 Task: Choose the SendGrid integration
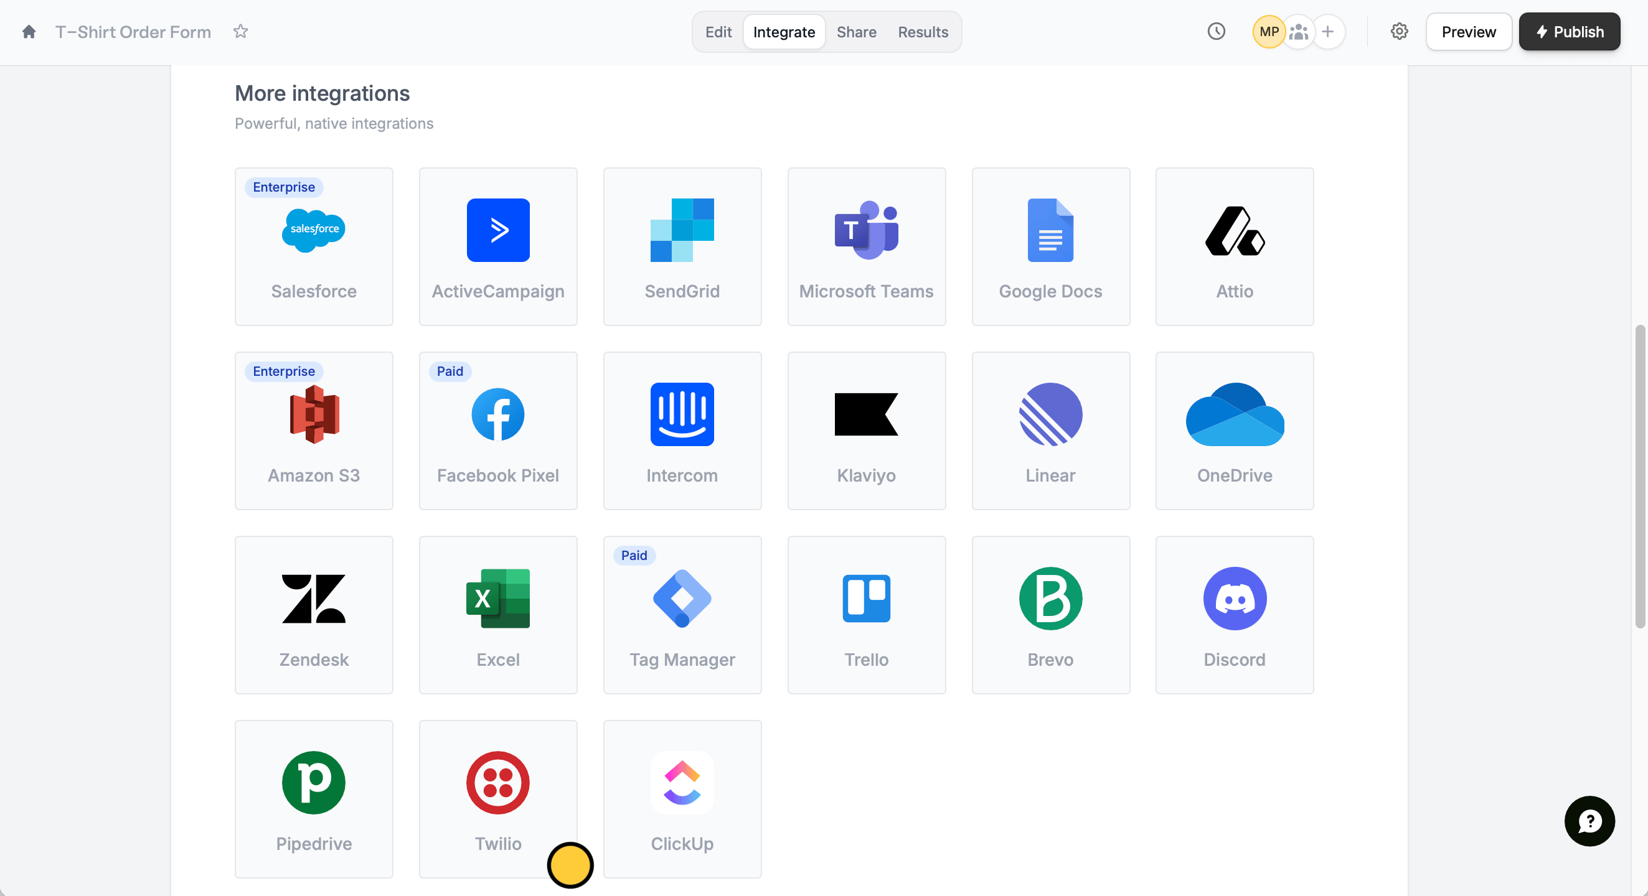point(682,246)
